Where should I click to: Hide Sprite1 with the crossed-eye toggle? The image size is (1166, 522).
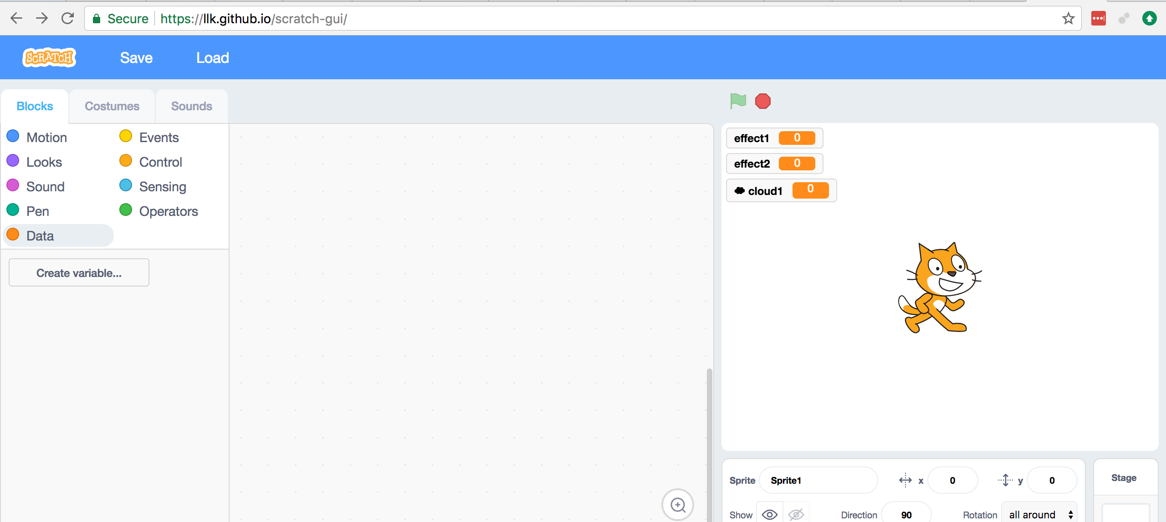796,514
